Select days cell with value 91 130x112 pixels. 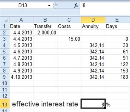[x=117, y=58]
